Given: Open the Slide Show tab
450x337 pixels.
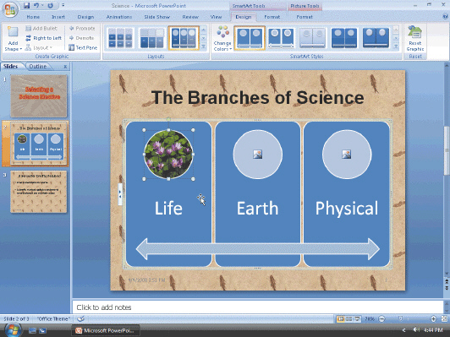Looking at the screenshot, I should click(157, 17).
